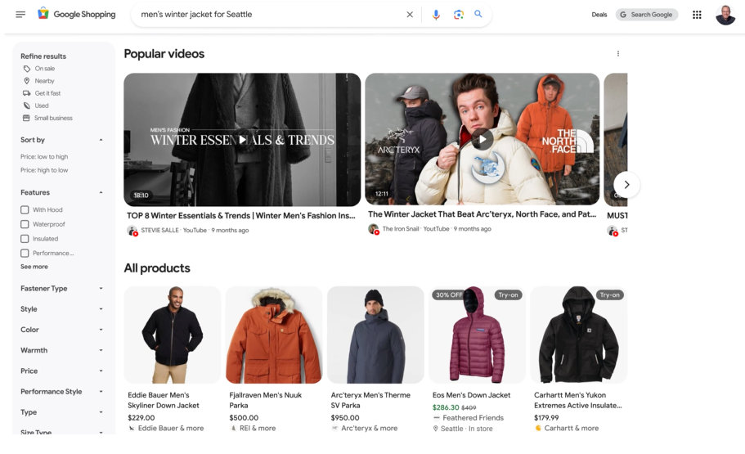Tick the Performance checkbox
This screenshot has height=454, width=745.
25,253
